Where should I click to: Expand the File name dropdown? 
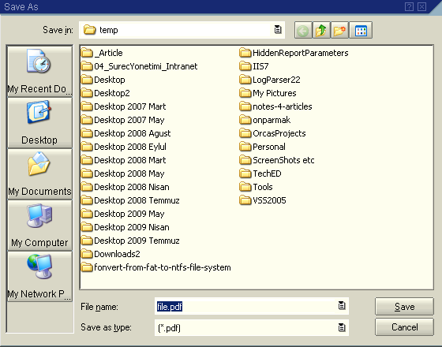[342, 306]
